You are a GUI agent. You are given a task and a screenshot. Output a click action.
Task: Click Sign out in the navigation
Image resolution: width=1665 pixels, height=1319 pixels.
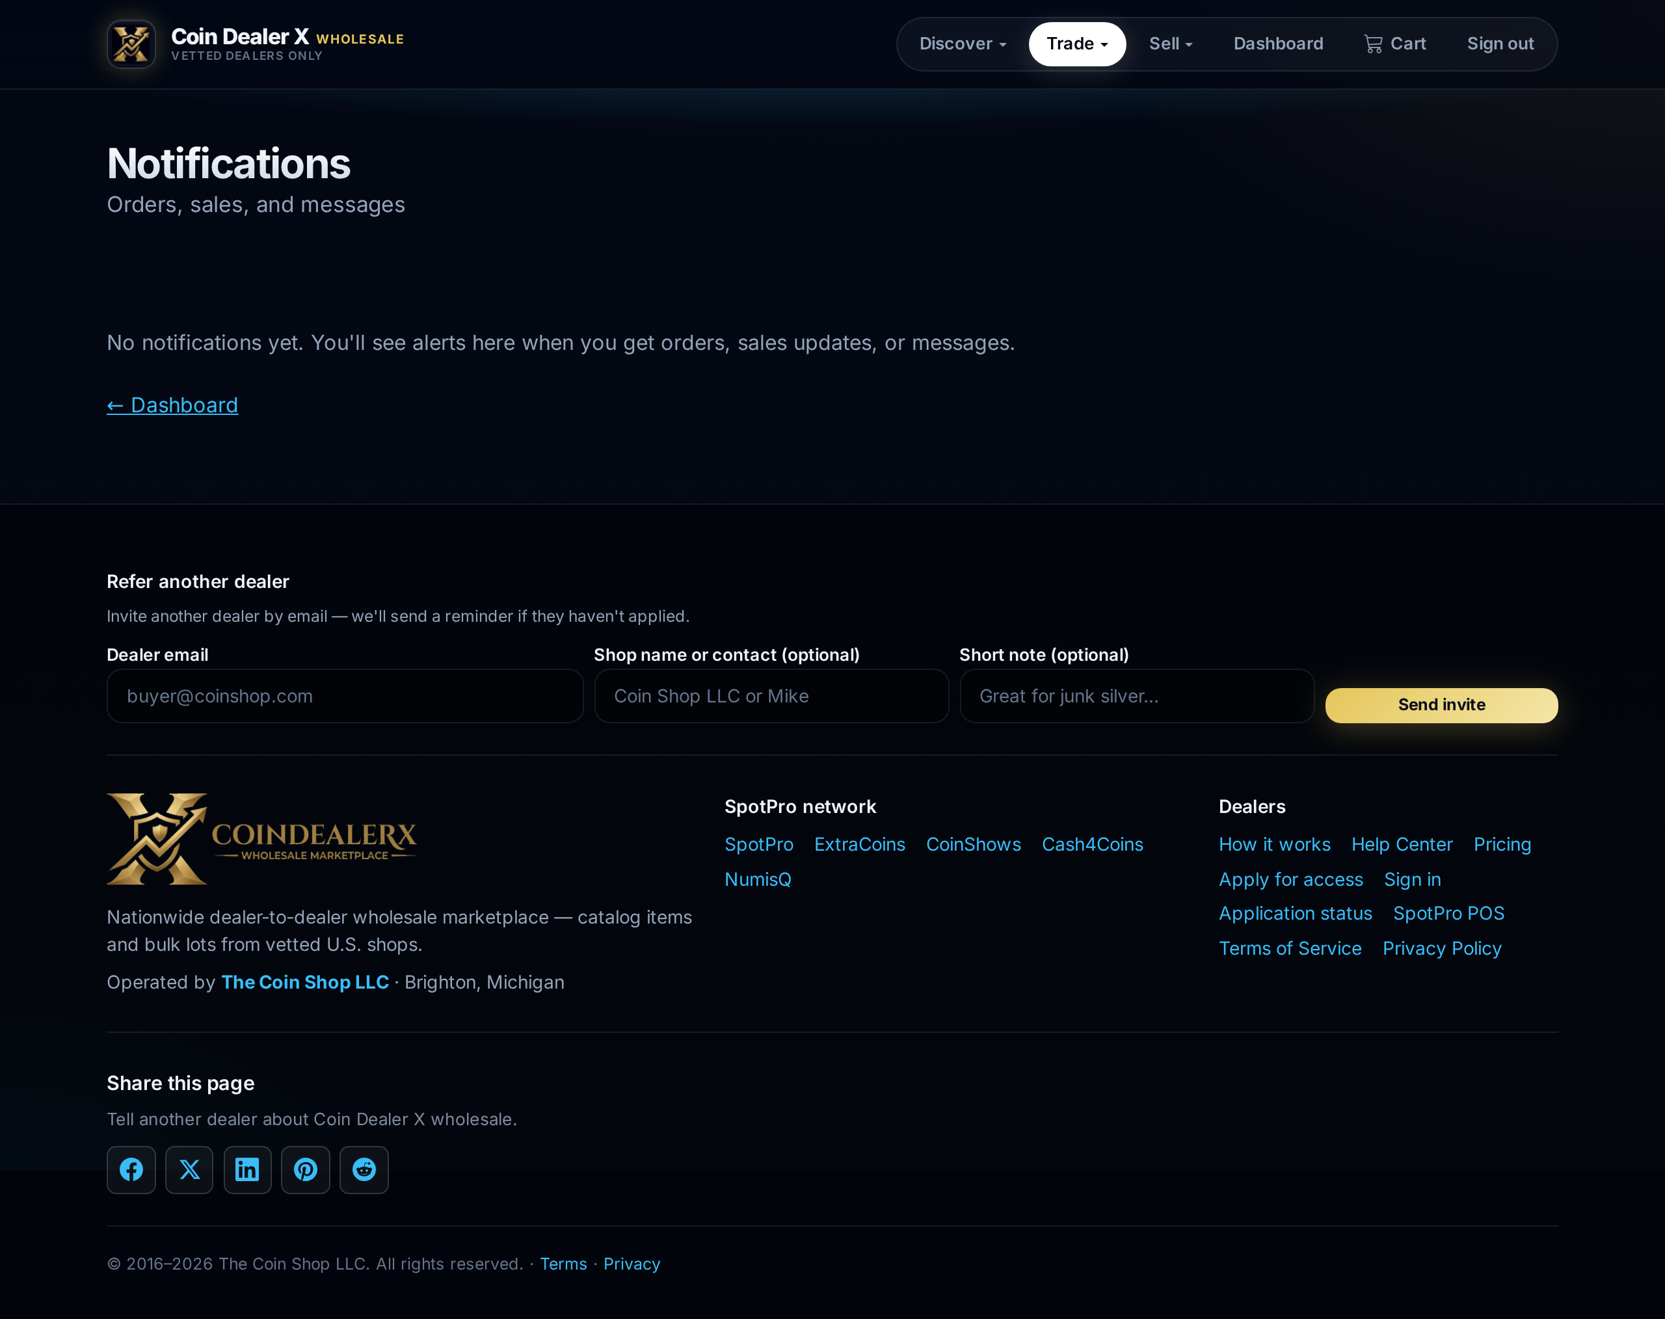coord(1500,44)
